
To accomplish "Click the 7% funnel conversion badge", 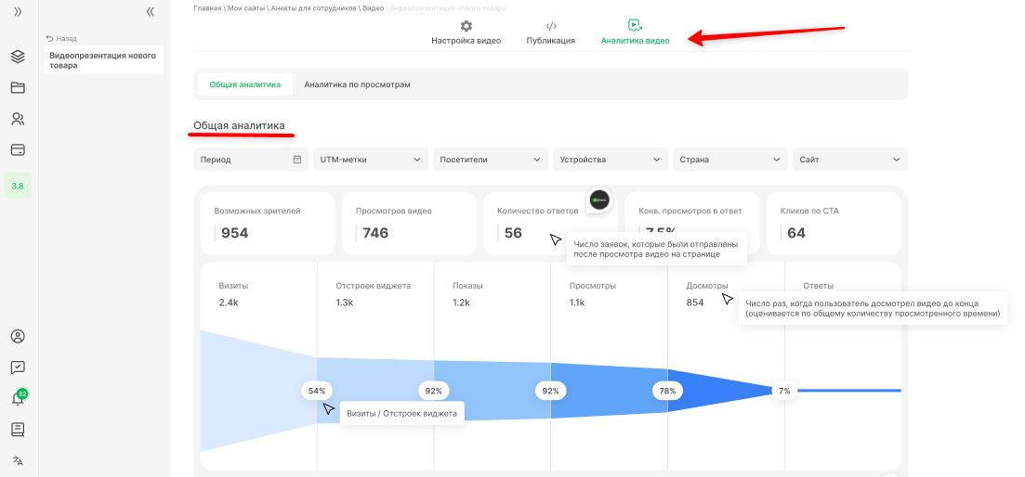I will tap(784, 391).
